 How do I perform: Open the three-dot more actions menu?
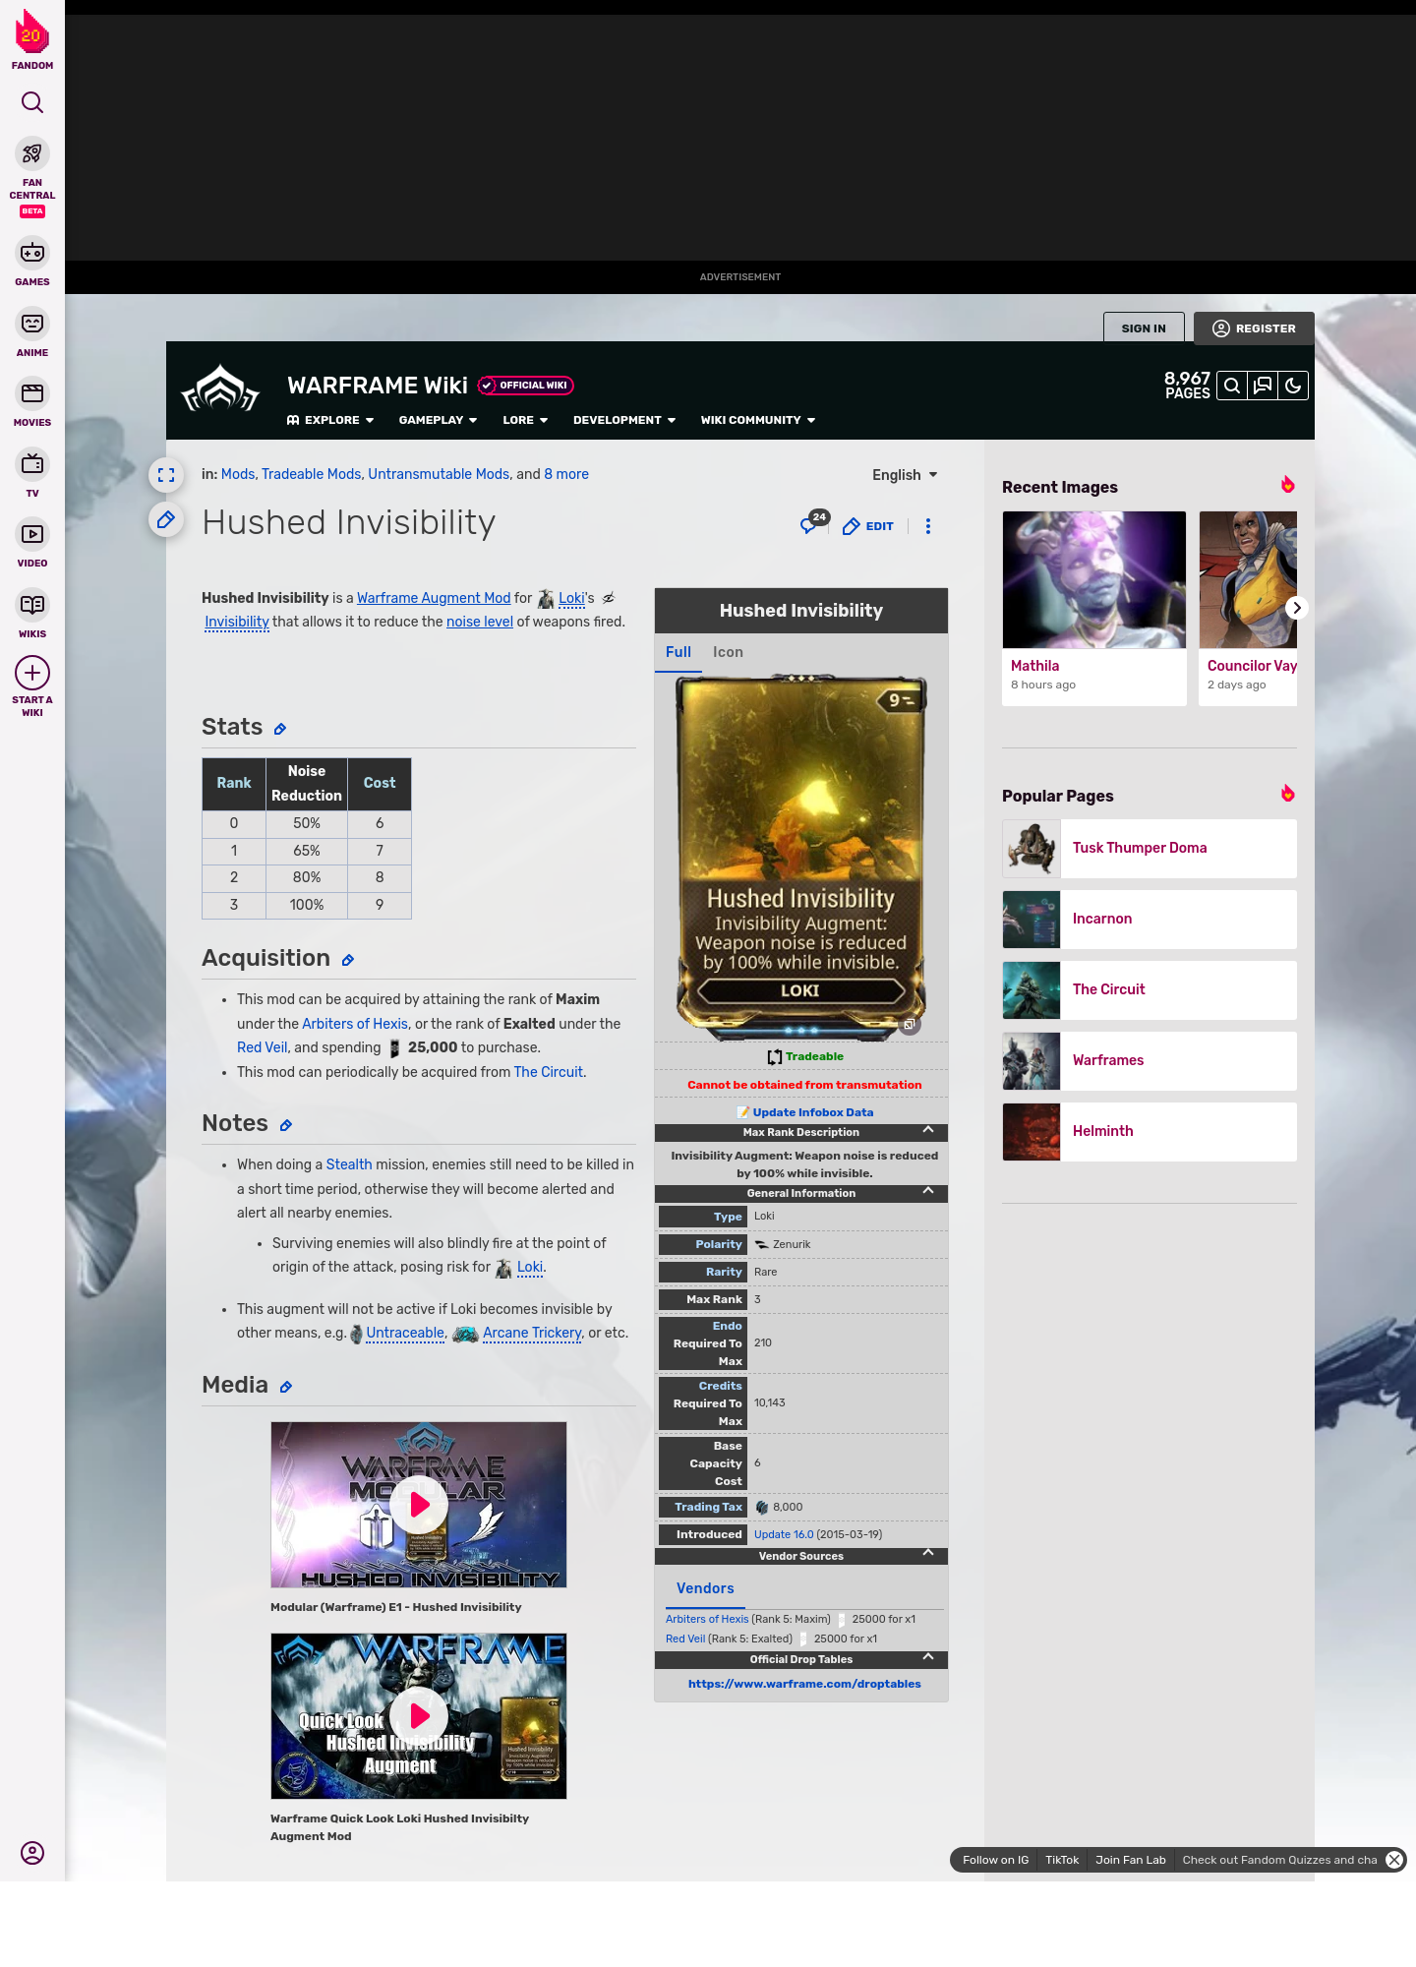click(x=928, y=526)
